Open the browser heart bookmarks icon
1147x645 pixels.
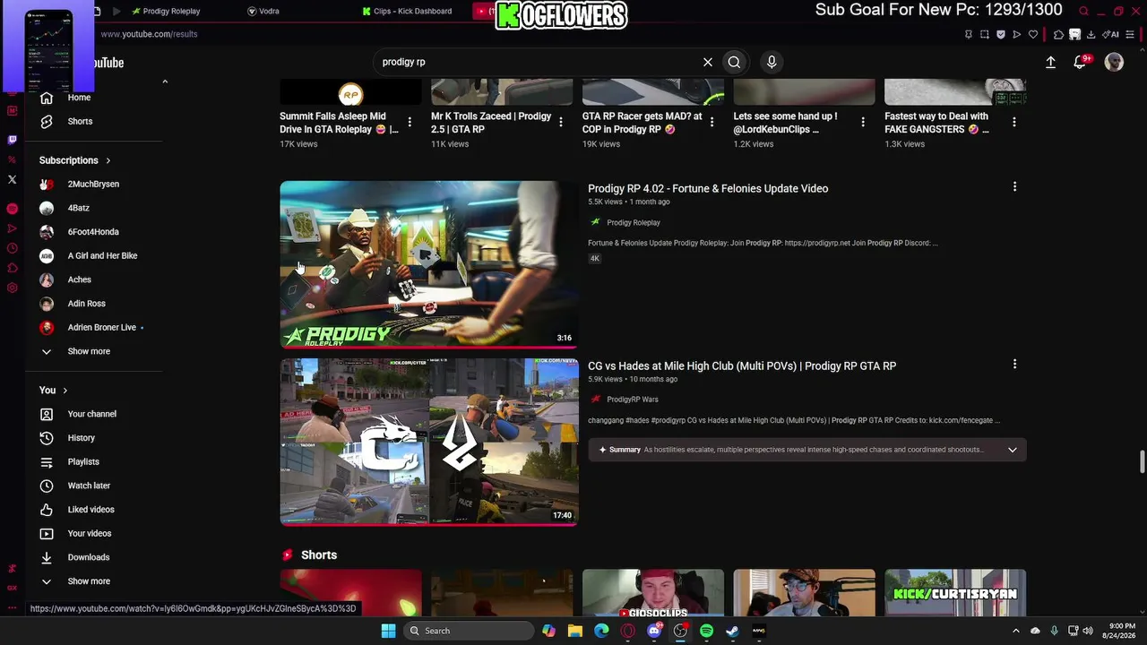[1033, 34]
